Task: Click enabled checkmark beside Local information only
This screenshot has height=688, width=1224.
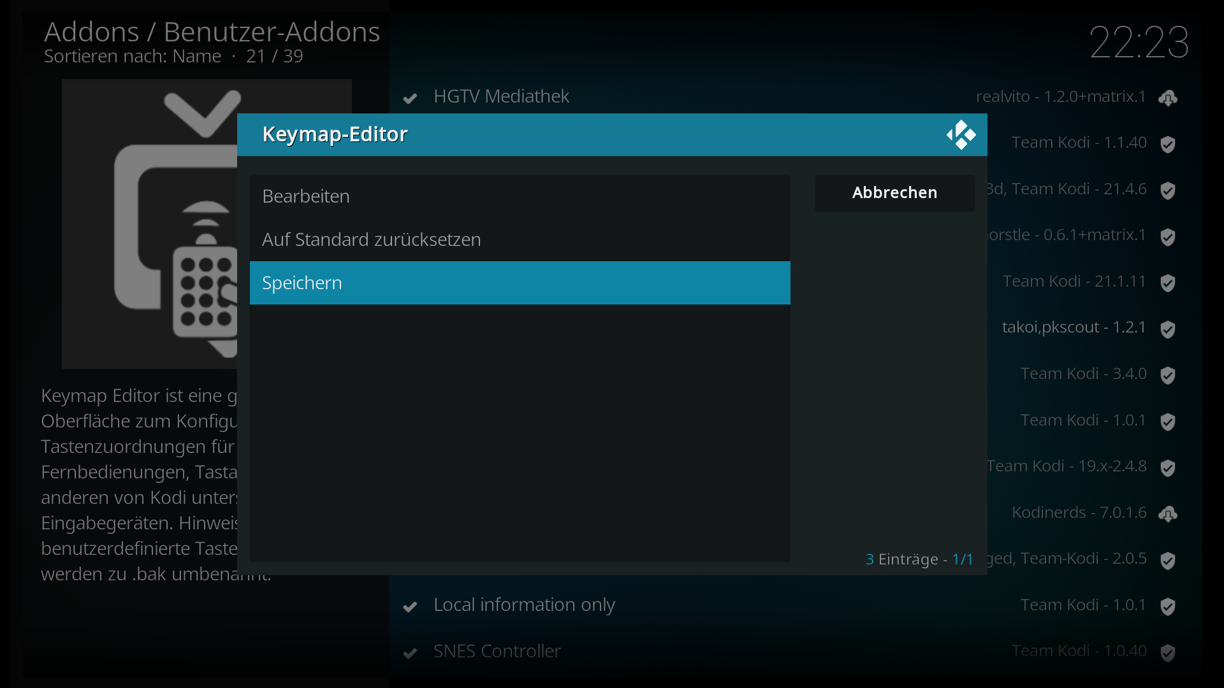Action: pyautogui.click(x=410, y=606)
